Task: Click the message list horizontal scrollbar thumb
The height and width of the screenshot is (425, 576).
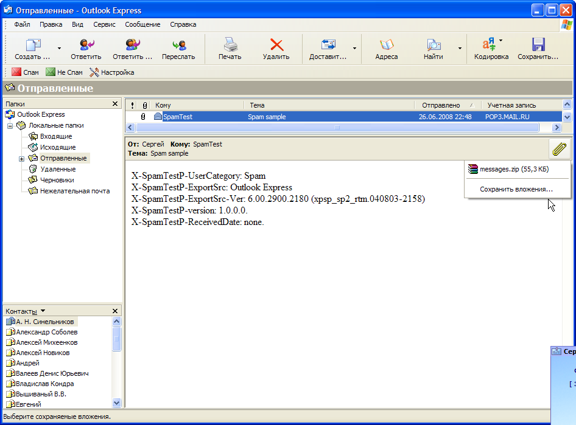Action: (337, 128)
